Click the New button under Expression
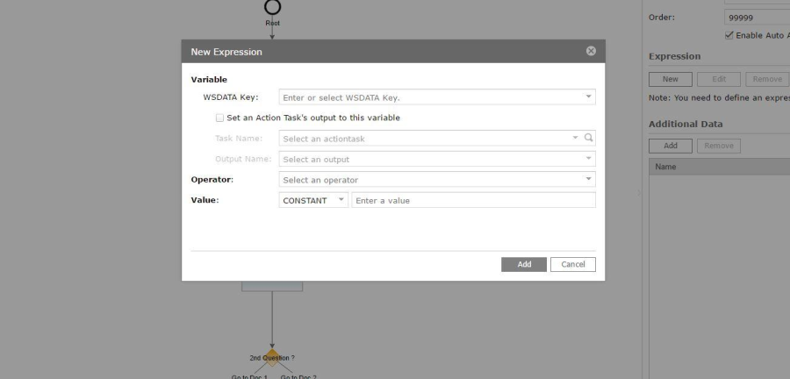The image size is (790, 379). coord(671,79)
